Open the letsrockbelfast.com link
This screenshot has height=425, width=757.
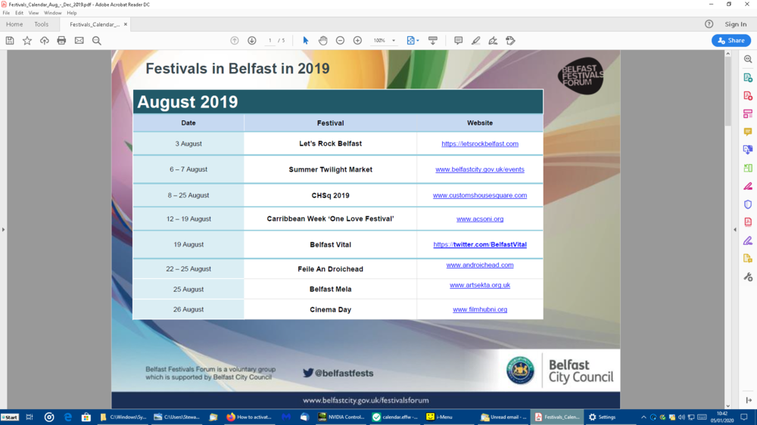coord(480,144)
